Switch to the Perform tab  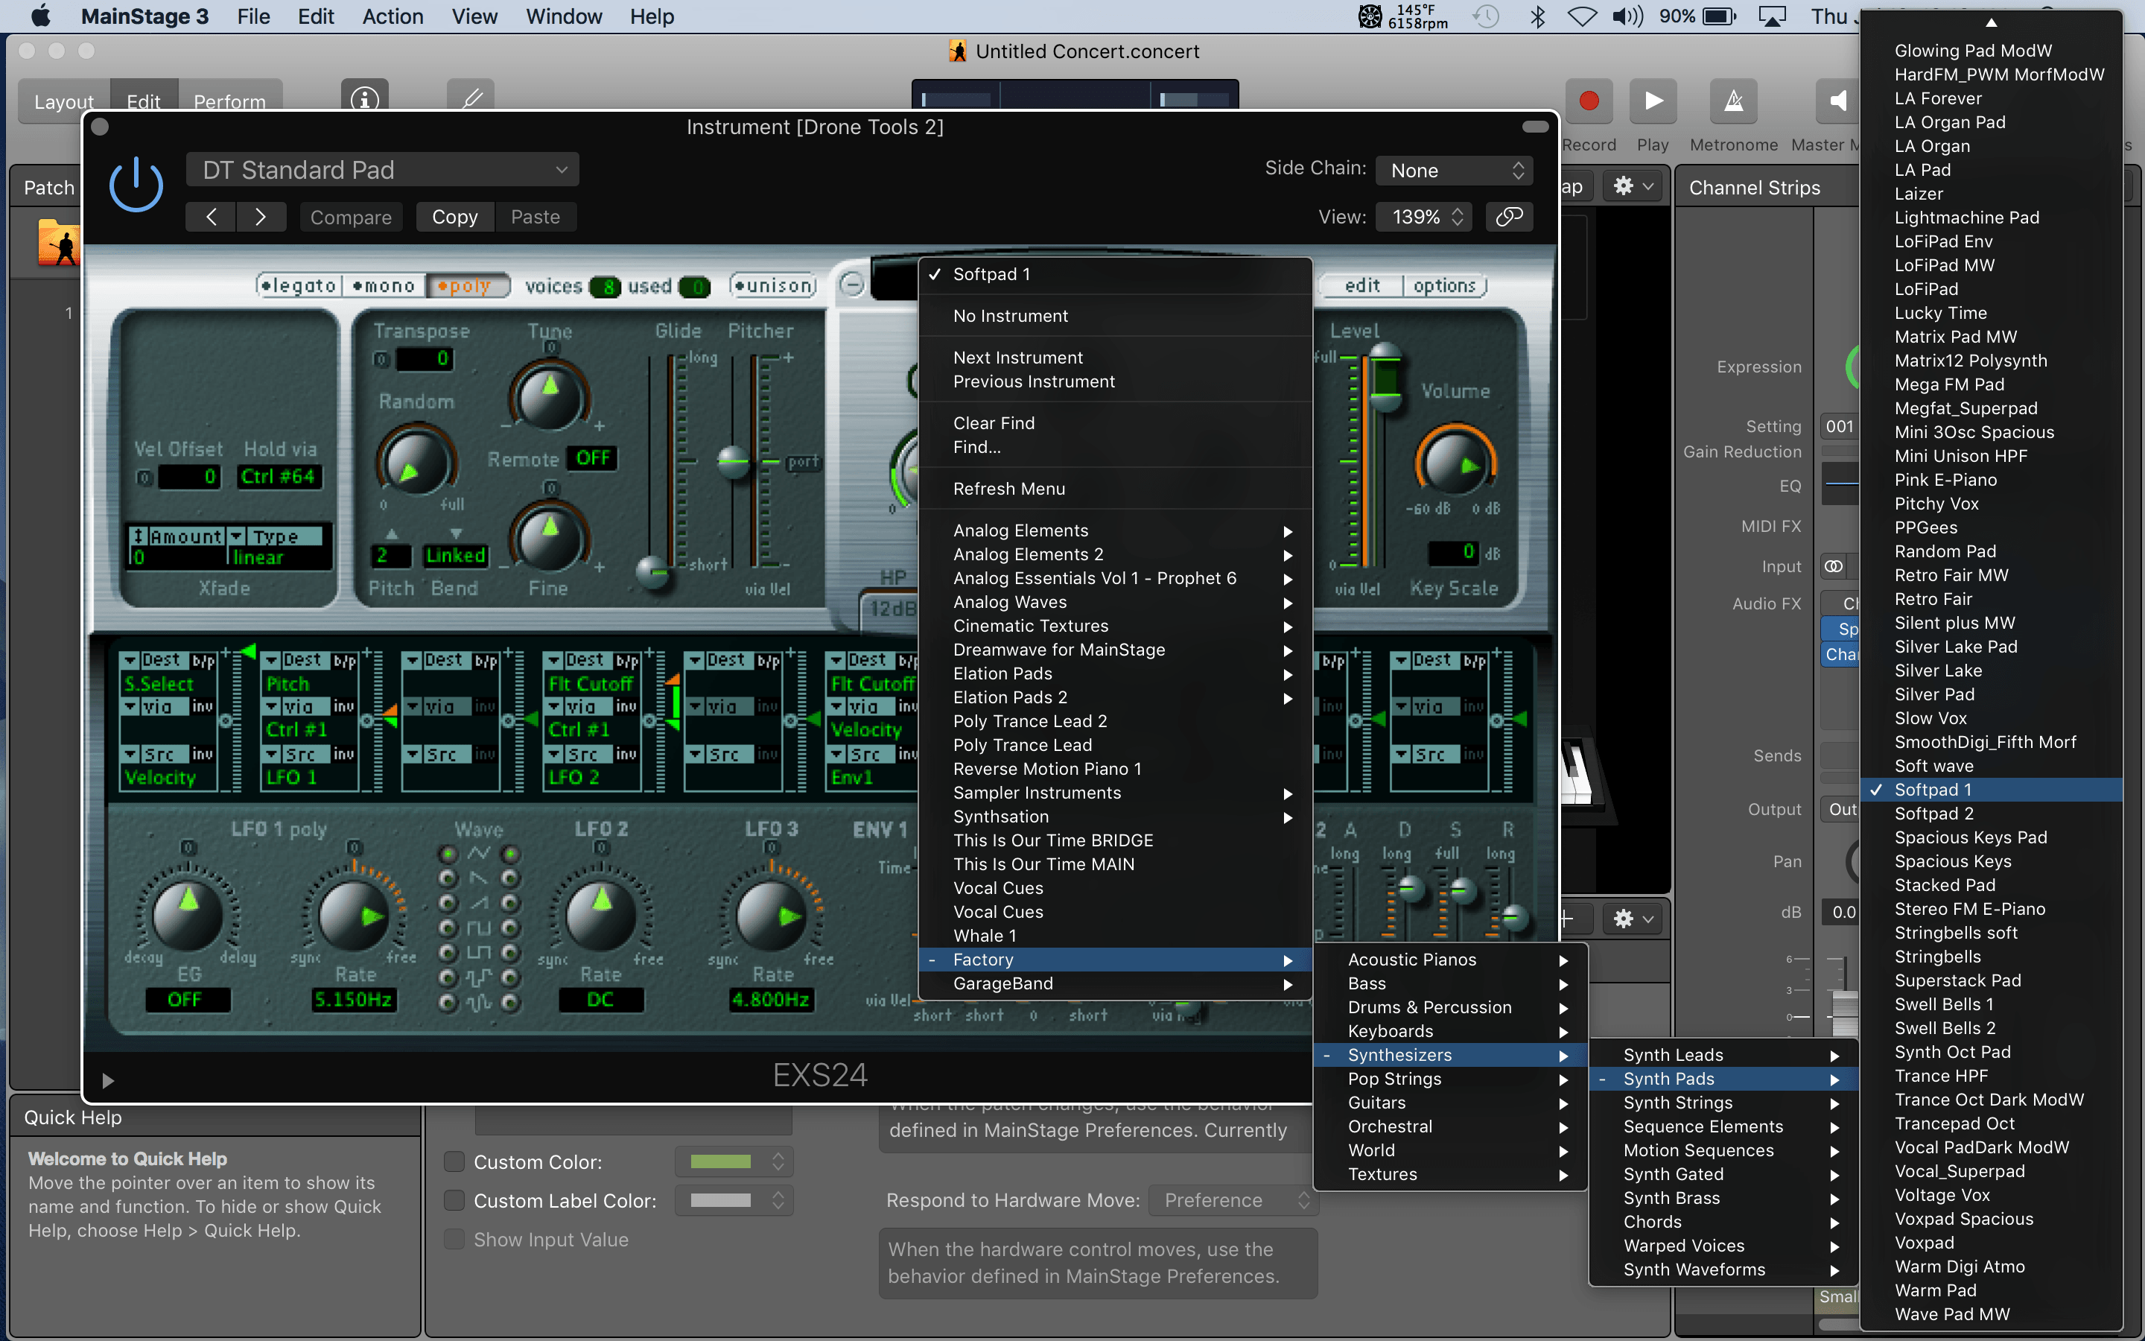click(x=229, y=102)
